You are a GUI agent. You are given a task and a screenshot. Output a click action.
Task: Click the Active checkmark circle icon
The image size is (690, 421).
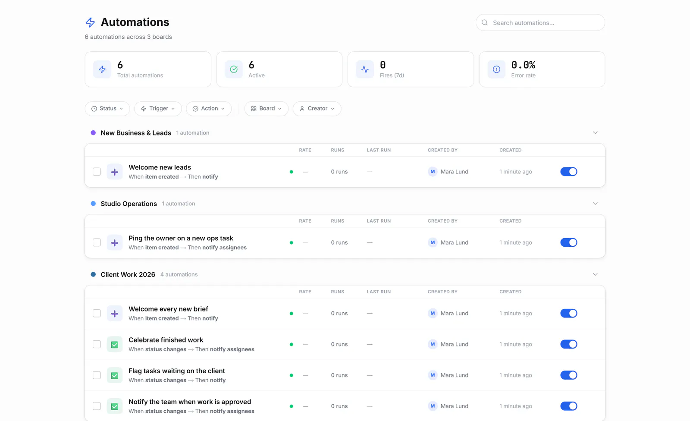(234, 69)
